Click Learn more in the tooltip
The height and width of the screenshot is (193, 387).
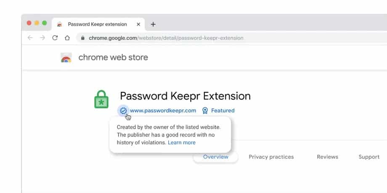pos(182,143)
